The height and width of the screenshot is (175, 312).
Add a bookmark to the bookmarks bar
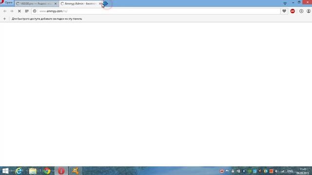4,19
